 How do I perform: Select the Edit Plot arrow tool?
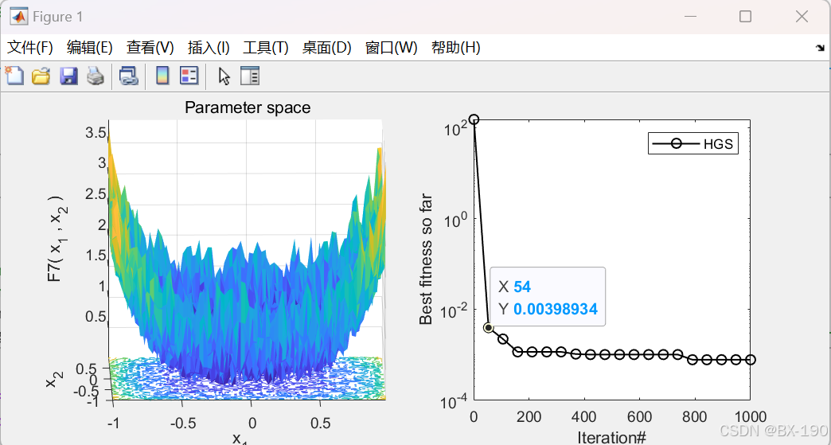click(x=224, y=76)
